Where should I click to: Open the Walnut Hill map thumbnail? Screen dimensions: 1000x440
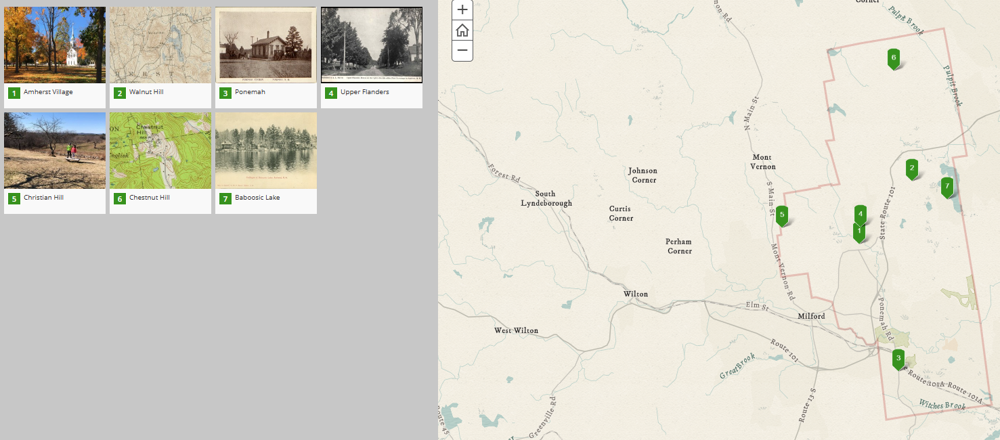click(160, 45)
